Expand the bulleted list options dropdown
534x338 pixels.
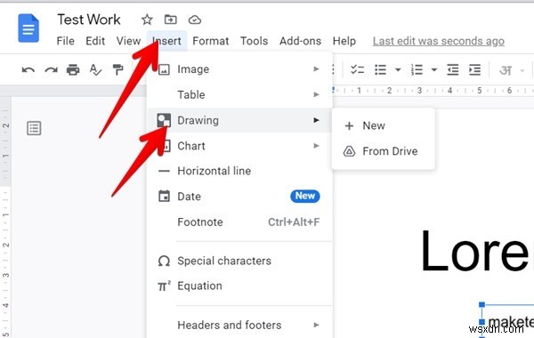[398, 69]
